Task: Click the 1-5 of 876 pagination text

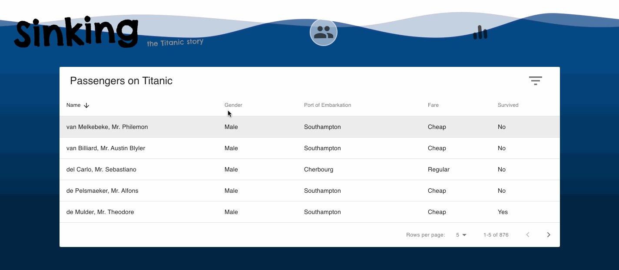Action: point(496,235)
